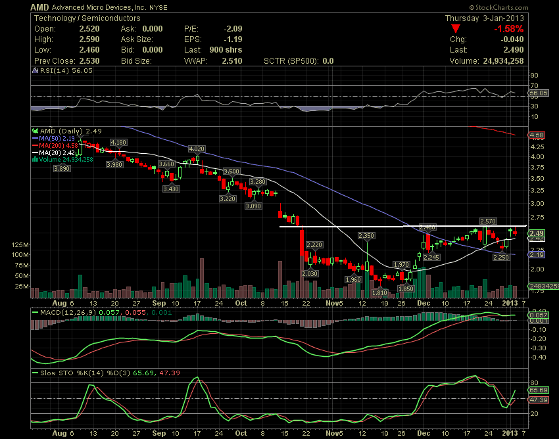This screenshot has height=439, width=559.
Task: Click the 25M volume axis label
Action: 22,286
